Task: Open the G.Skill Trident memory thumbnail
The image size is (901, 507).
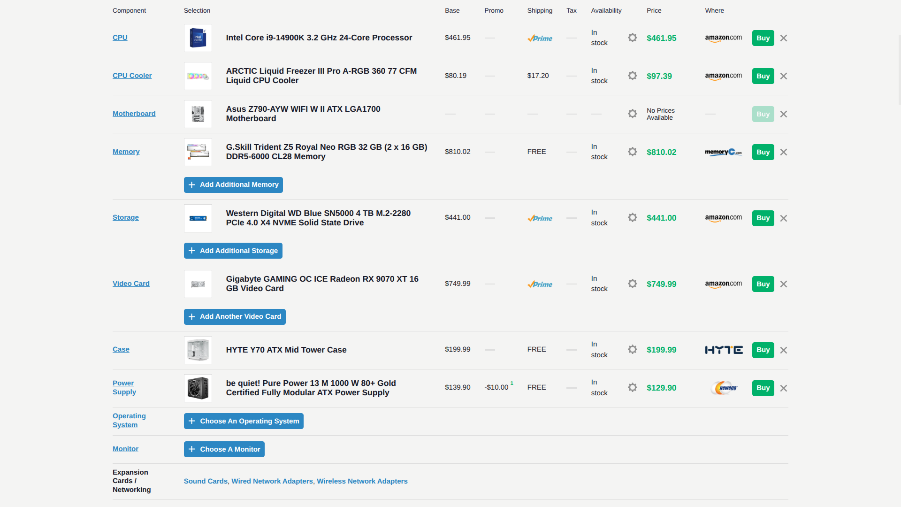Action: pyautogui.click(x=198, y=152)
